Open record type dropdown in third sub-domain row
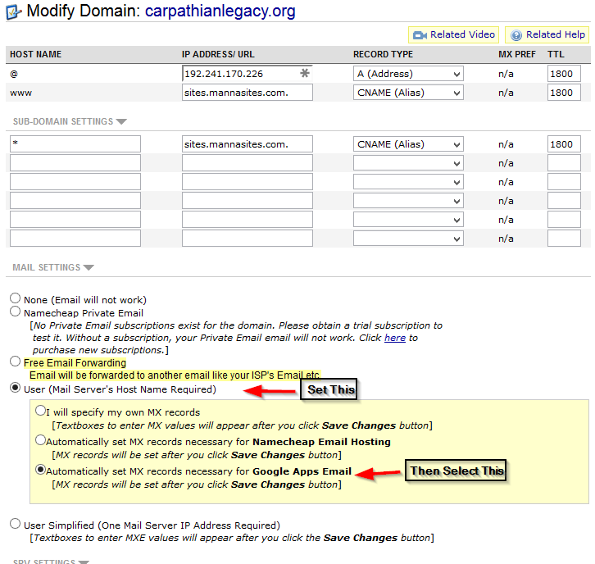The image size is (595, 564). (x=408, y=182)
